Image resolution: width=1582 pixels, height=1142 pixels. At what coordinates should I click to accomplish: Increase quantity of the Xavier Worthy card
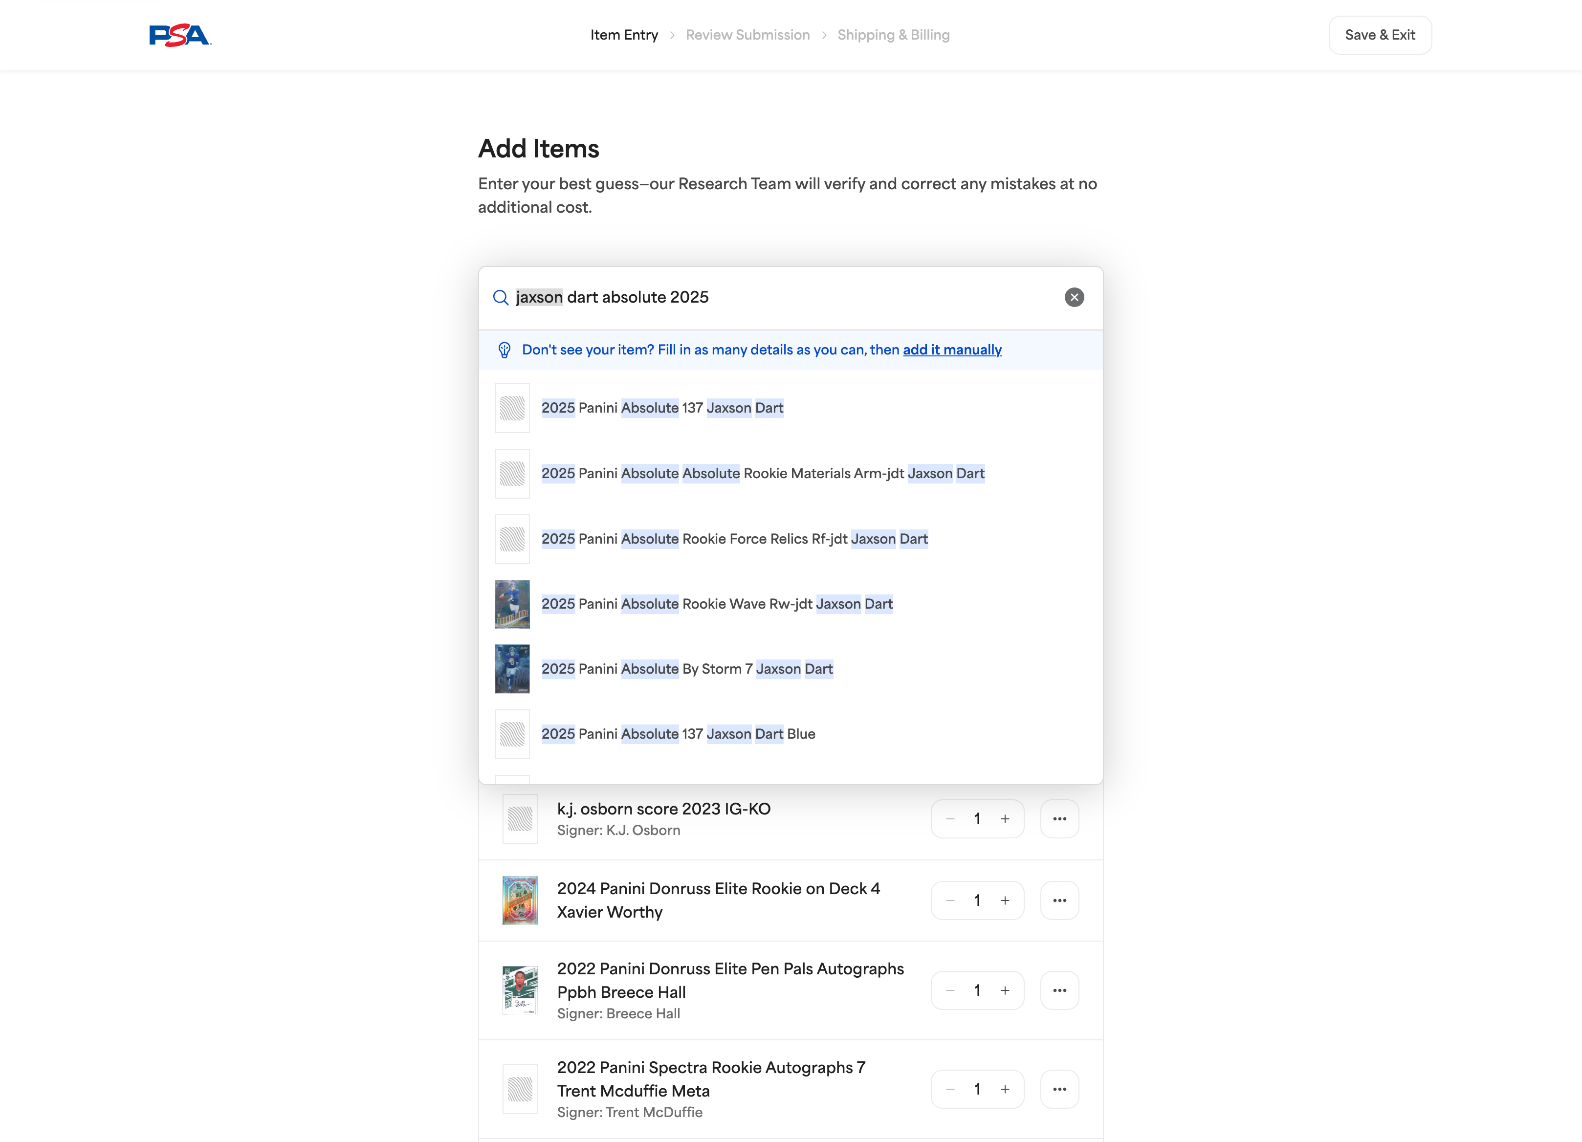click(x=1005, y=900)
